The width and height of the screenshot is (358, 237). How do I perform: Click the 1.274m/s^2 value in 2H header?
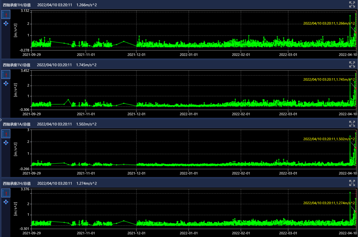click(87, 183)
